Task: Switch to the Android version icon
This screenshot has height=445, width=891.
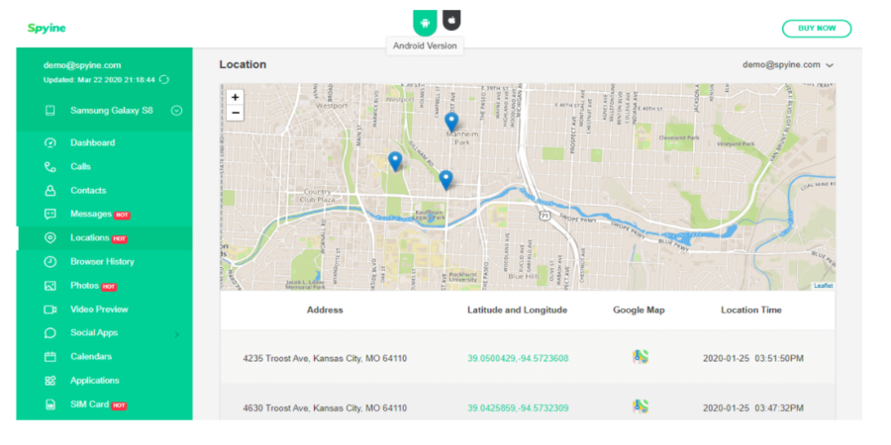Action: tap(425, 22)
